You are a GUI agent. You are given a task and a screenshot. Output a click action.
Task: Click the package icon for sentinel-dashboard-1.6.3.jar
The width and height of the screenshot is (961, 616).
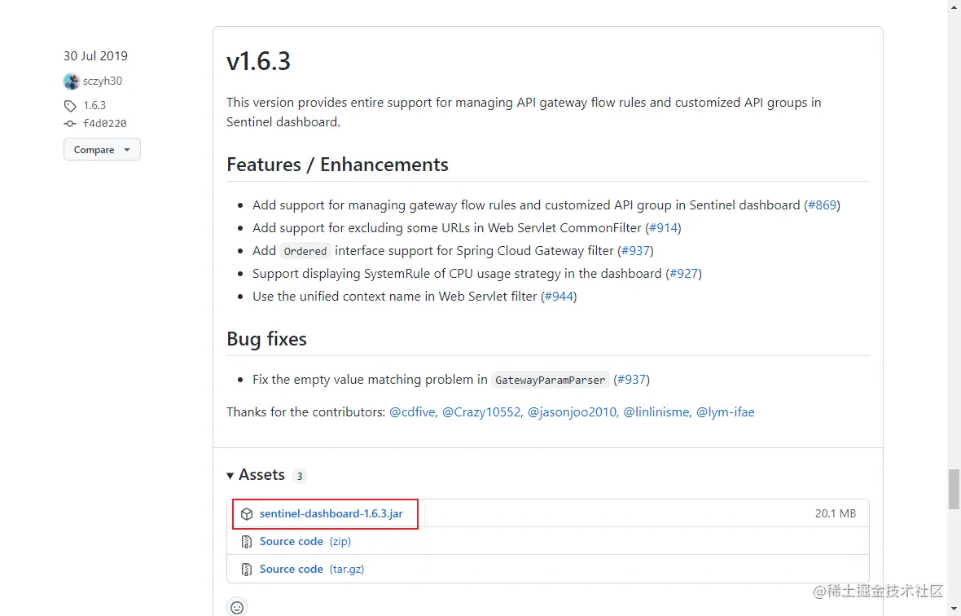(247, 513)
